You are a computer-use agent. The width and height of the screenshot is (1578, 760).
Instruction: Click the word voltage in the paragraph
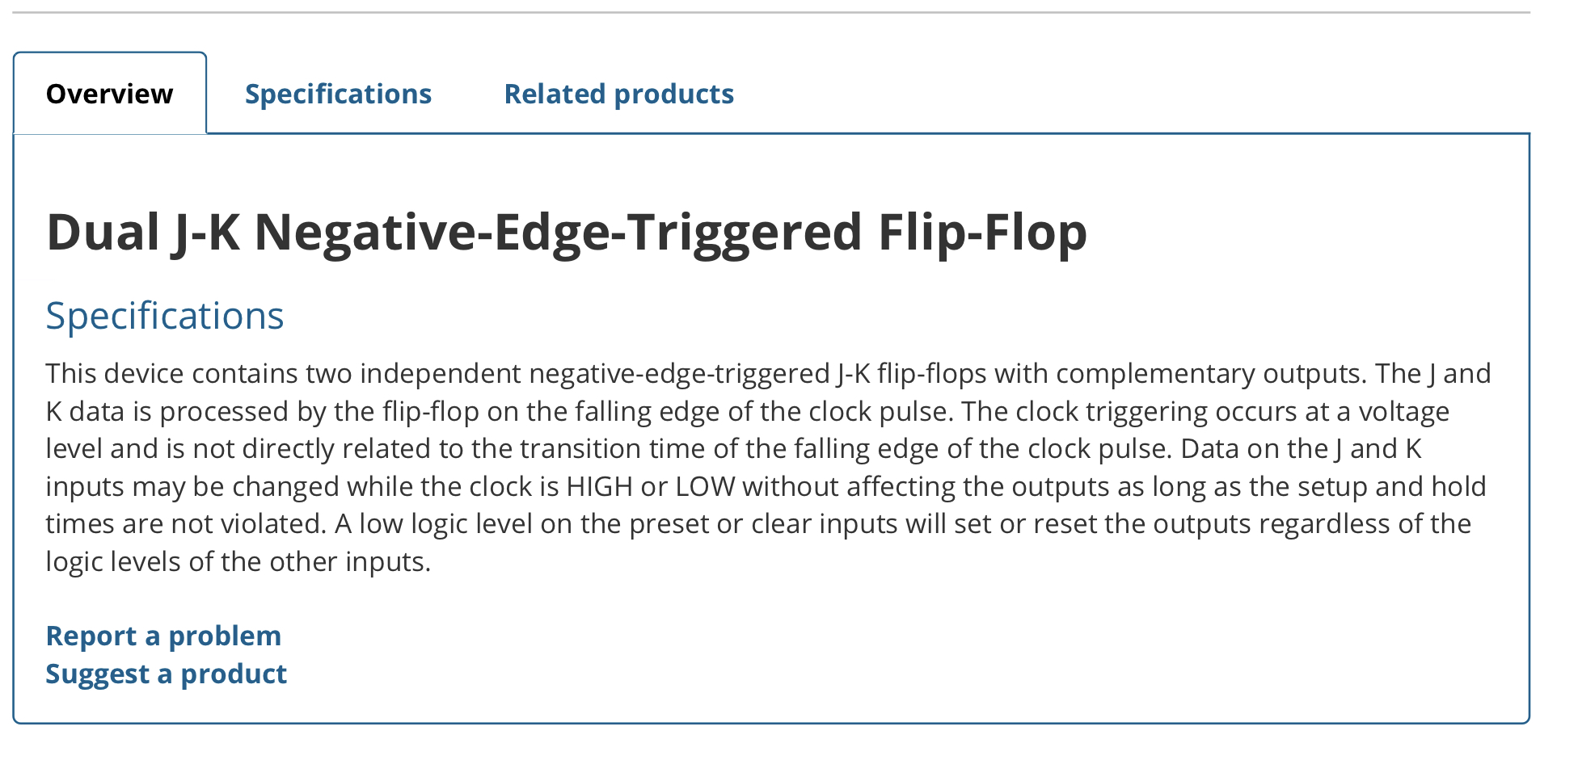[x=1403, y=412]
